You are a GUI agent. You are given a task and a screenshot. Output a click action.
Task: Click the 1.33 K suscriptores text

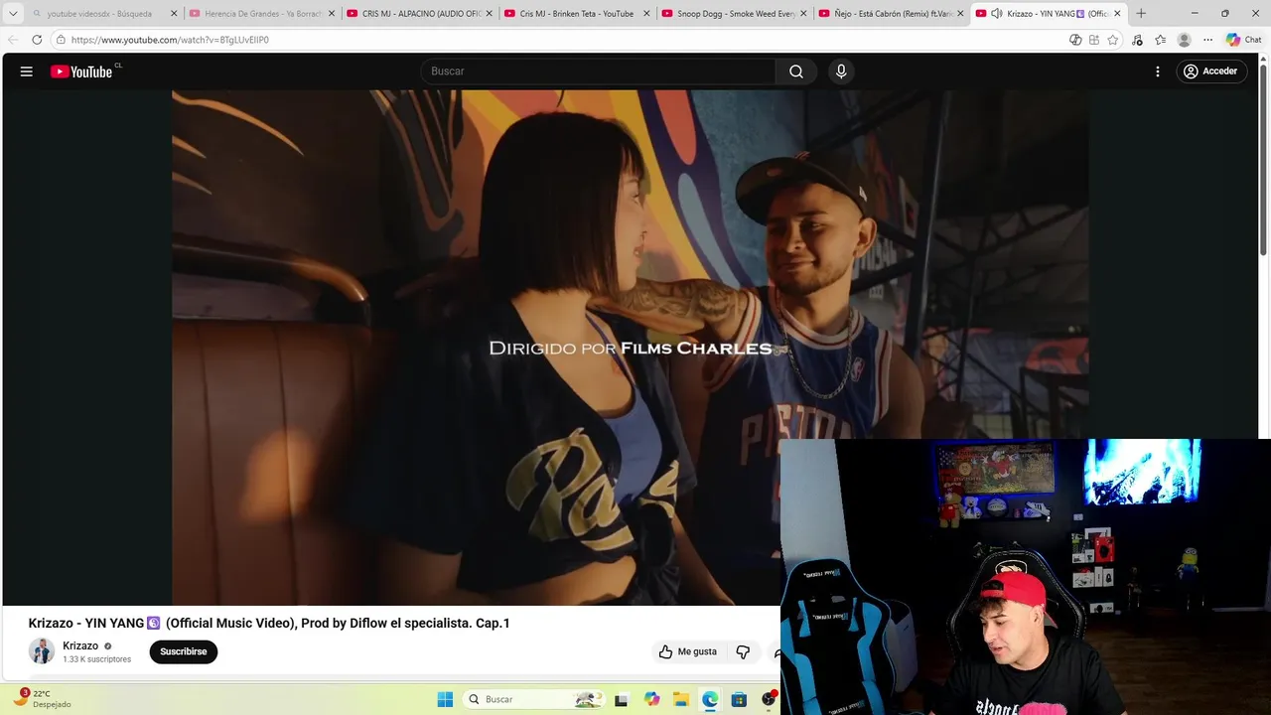(x=96, y=659)
